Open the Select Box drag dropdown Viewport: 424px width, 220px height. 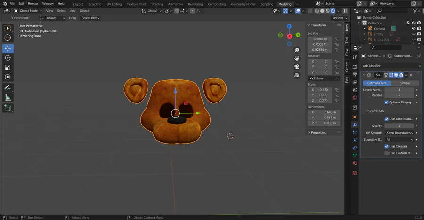point(90,18)
